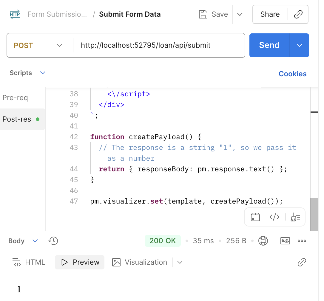Click the blue Send button
This screenshot has height=301, width=324.
[269, 45]
